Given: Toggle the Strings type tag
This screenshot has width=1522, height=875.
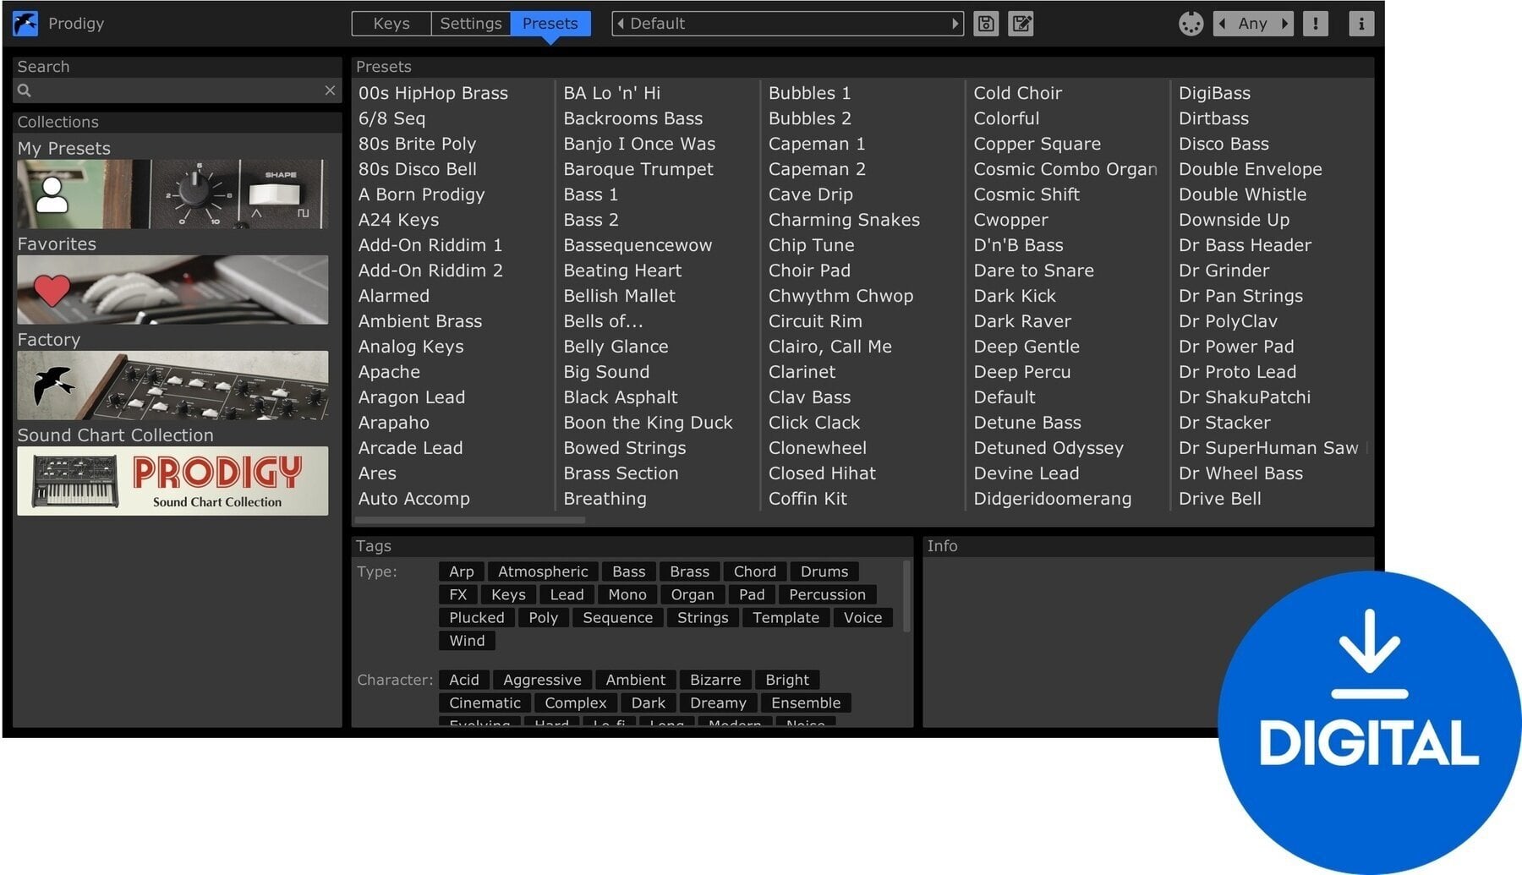Looking at the screenshot, I should pos(703,618).
